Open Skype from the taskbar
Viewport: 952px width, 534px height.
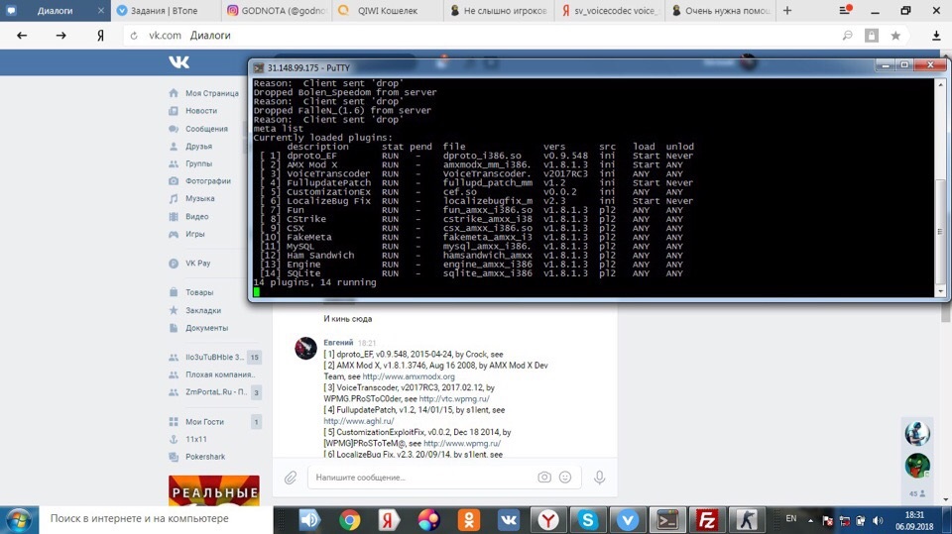tap(587, 520)
